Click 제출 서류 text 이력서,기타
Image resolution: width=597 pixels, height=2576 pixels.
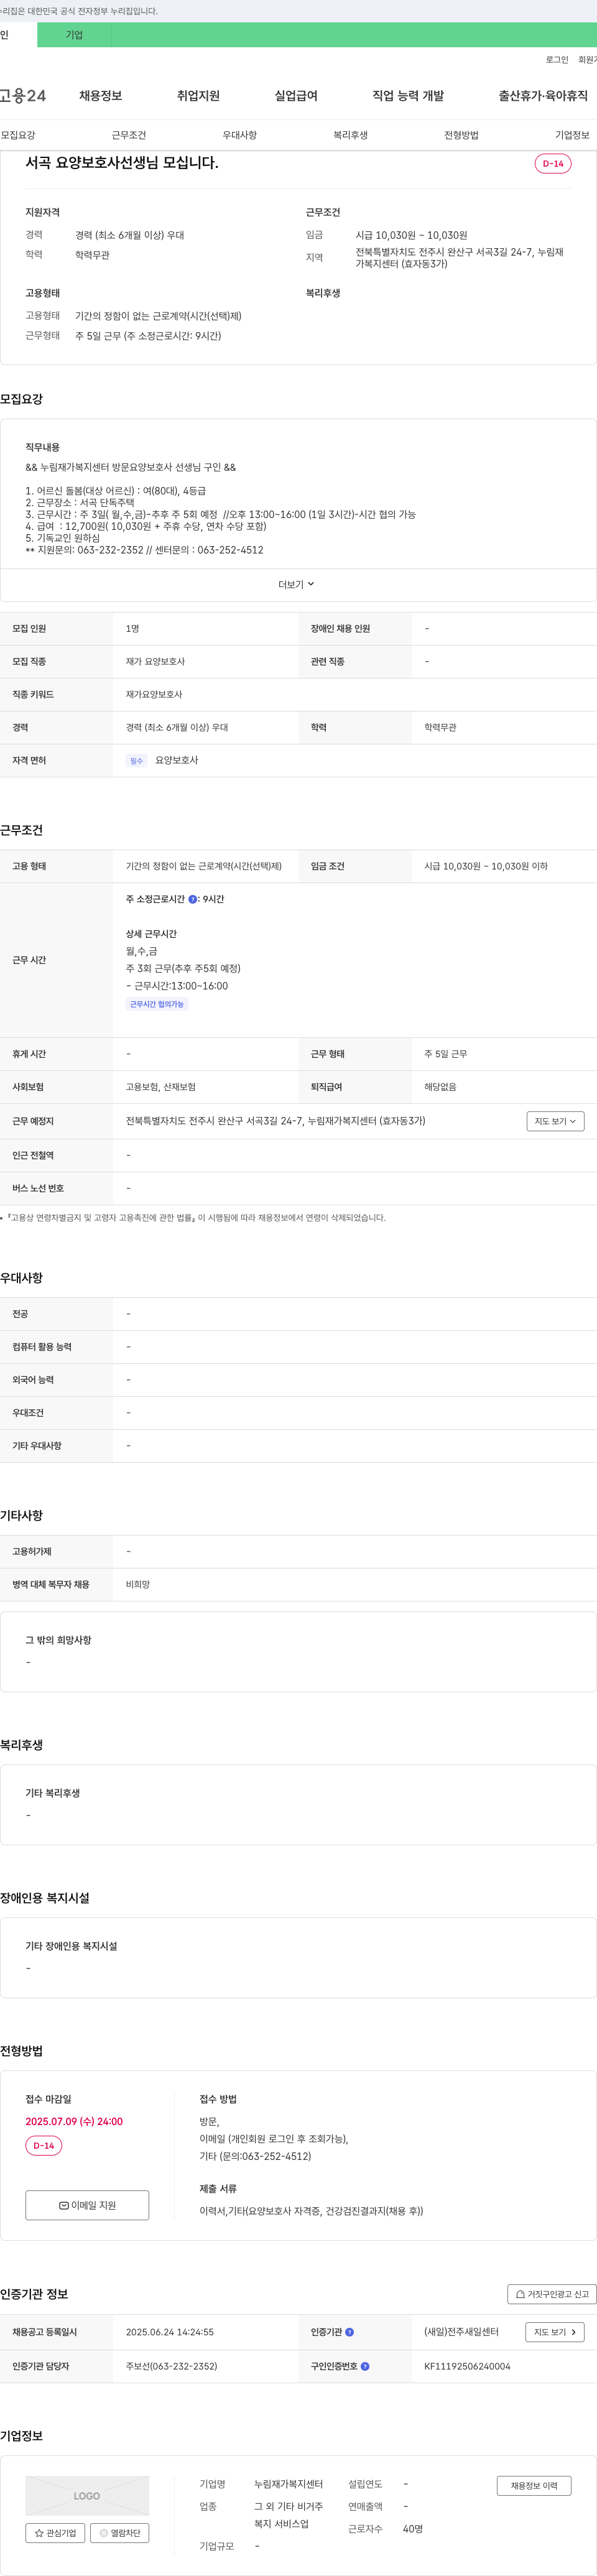311,2211
